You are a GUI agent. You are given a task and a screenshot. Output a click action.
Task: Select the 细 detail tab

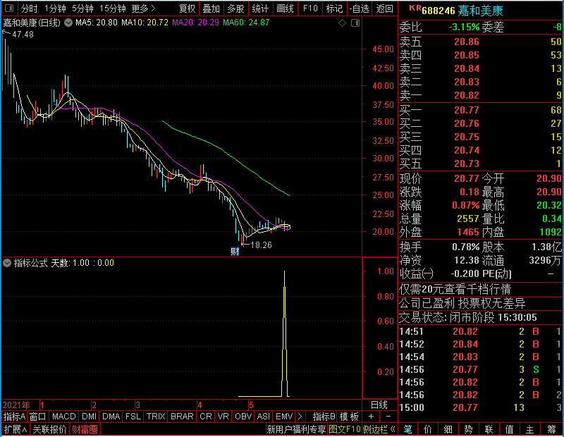coord(448,429)
